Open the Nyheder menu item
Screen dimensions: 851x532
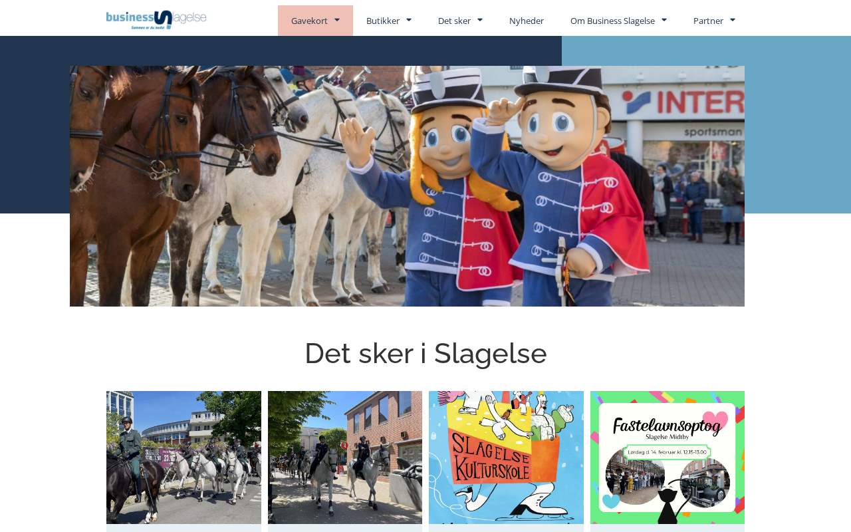[527, 21]
